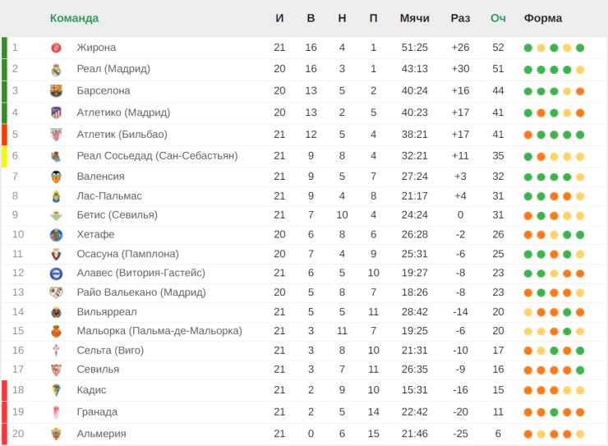Click the Севилья club crest icon
This screenshot has height=446, width=608.
click(x=56, y=370)
